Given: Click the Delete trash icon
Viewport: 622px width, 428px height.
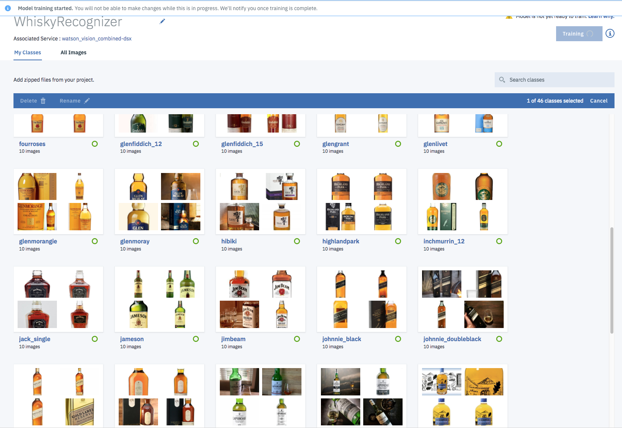Looking at the screenshot, I should coord(43,101).
